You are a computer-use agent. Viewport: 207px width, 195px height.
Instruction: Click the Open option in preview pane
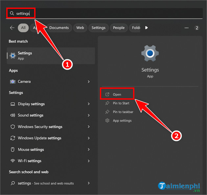point(117,94)
